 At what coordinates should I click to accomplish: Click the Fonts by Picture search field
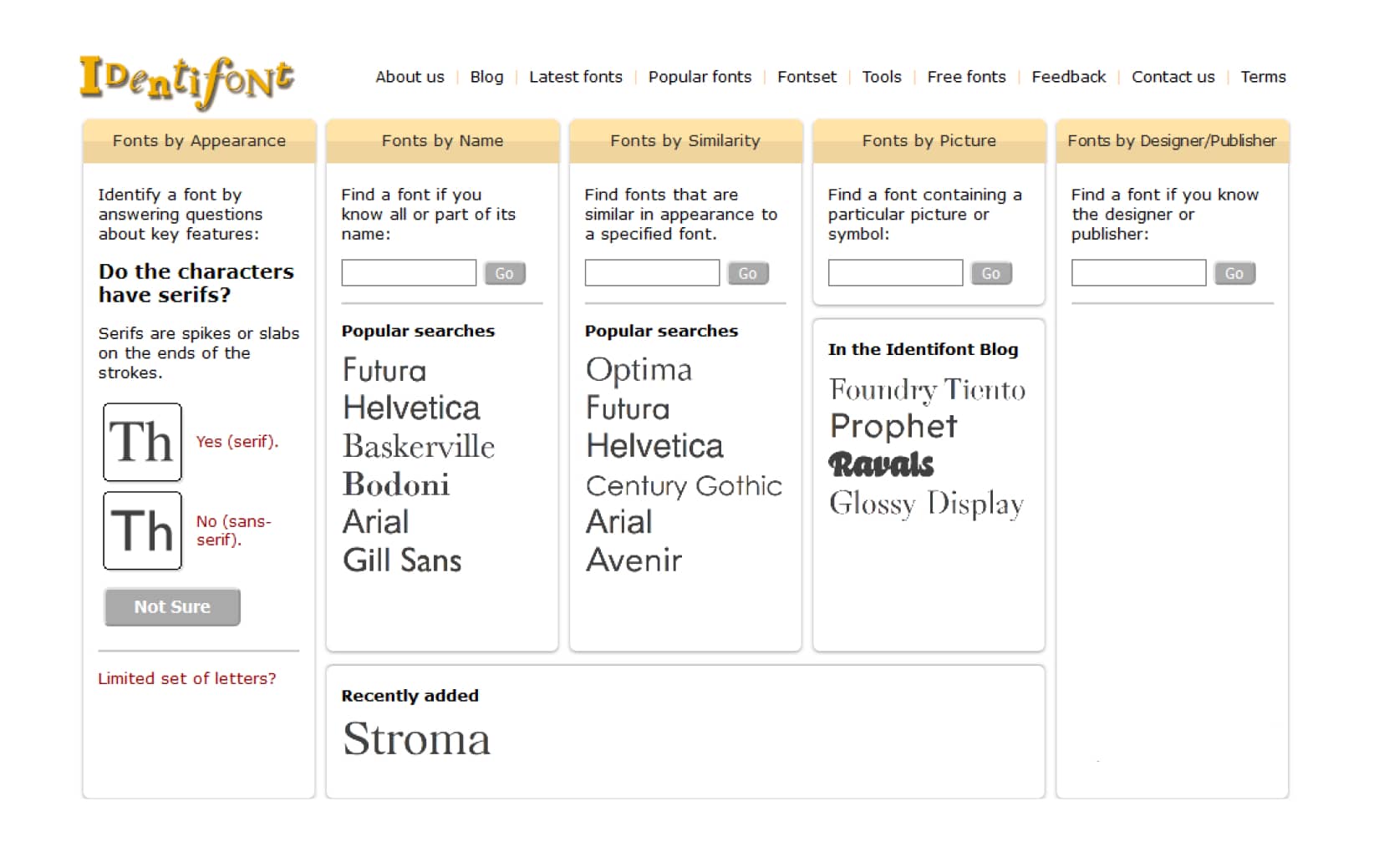click(893, 272)
